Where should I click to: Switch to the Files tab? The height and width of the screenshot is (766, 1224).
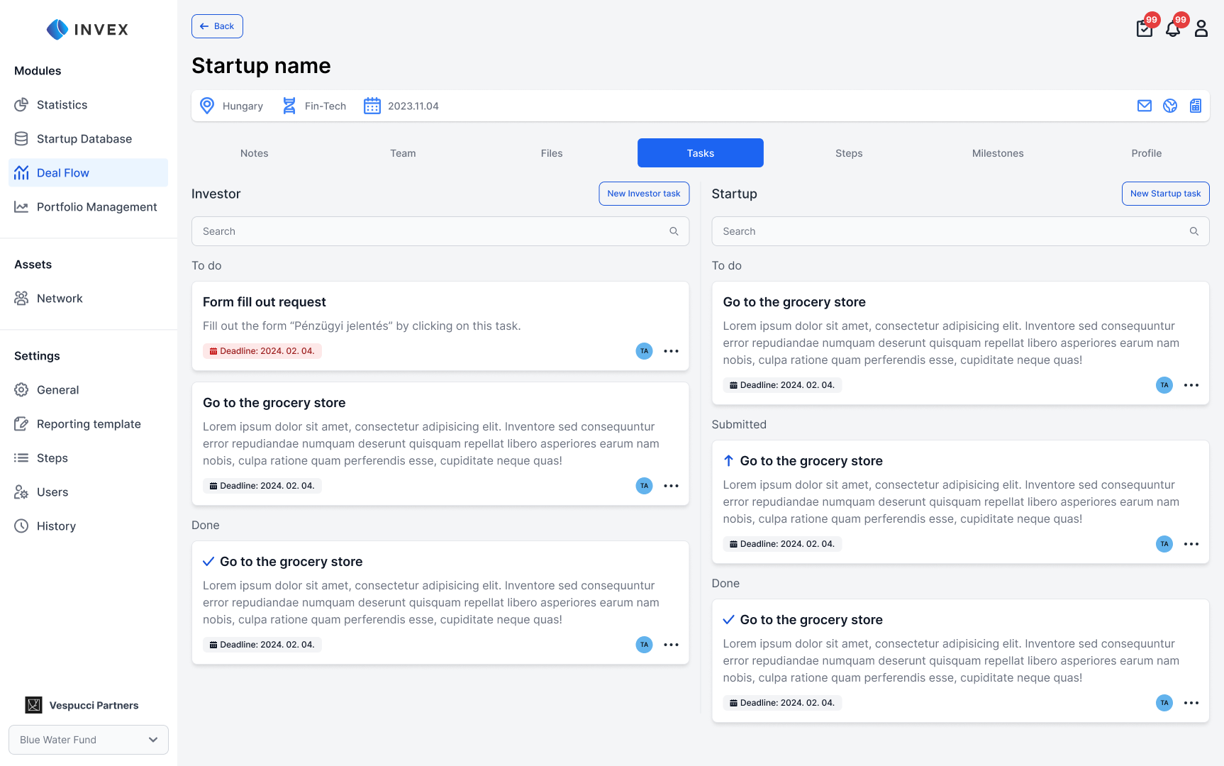pyautogui.click(x=551, y=153)
